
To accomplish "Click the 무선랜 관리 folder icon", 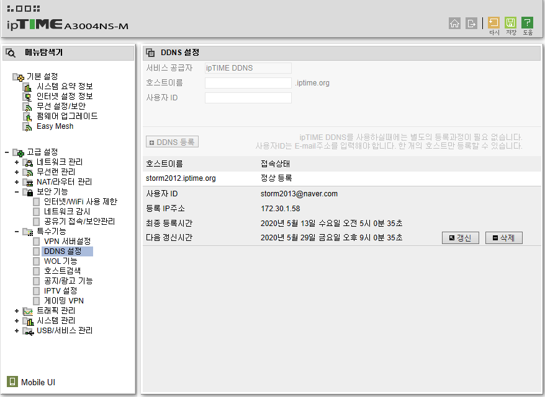I will (28, 172).
